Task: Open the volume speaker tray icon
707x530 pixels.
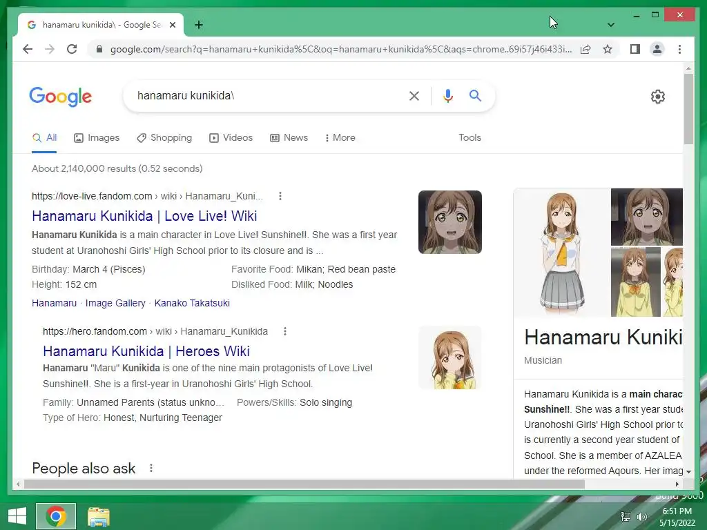Action: (x=641, y=516)
